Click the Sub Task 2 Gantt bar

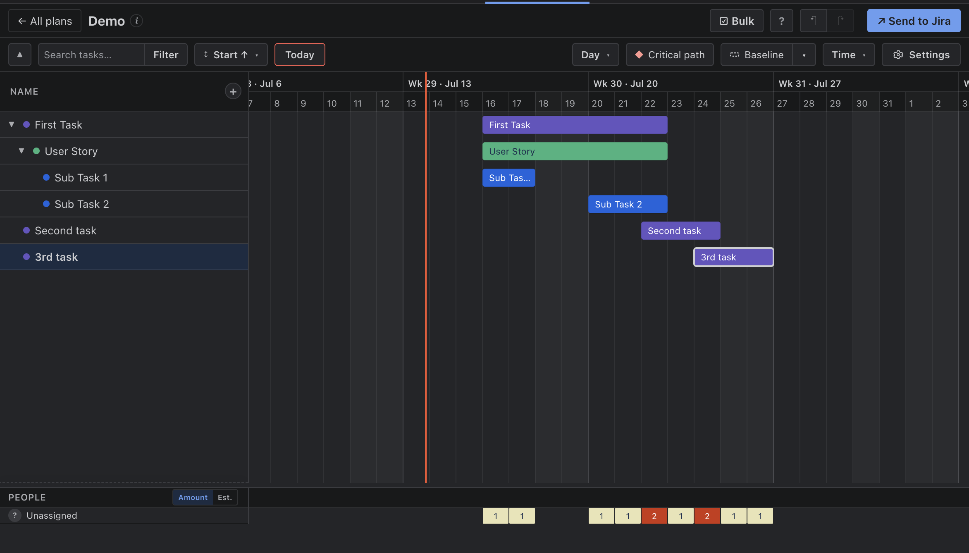tap(628, 204)
